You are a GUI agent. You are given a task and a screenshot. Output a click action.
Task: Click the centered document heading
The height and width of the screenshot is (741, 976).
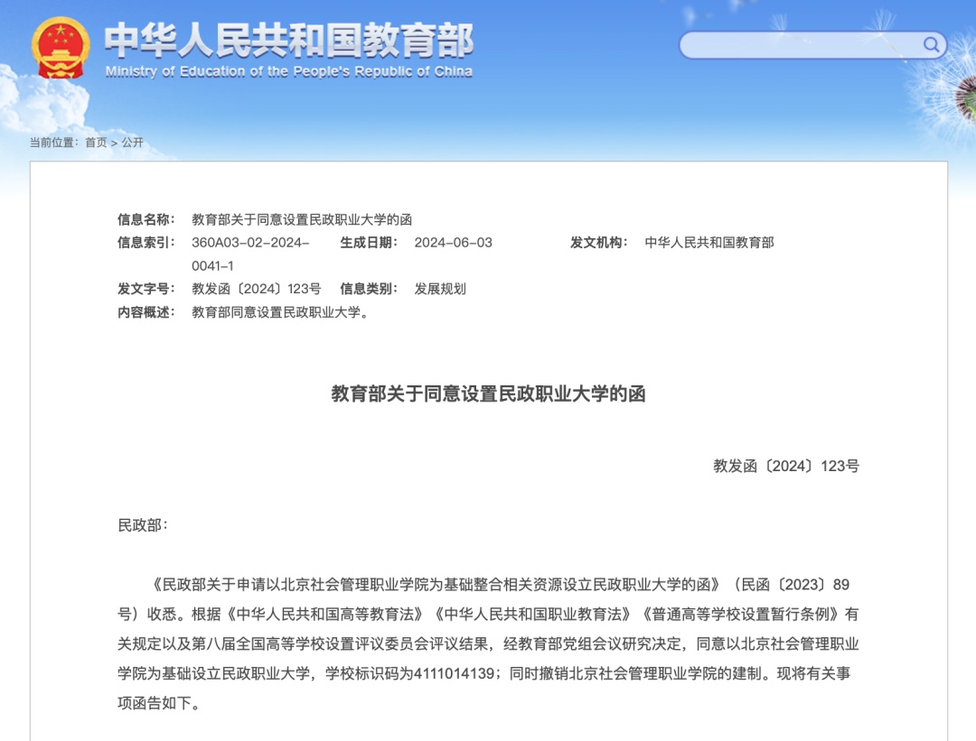pyautogui.click(x=488, y=394)
